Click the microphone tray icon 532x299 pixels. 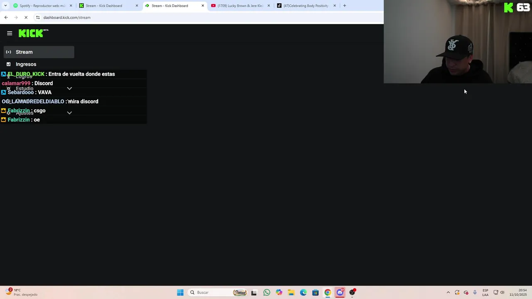[x=475, y=292]
